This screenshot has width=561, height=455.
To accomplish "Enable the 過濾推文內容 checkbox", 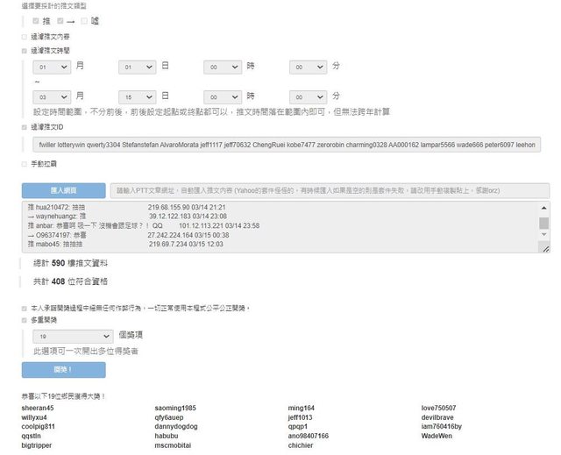I will [25, 37].
